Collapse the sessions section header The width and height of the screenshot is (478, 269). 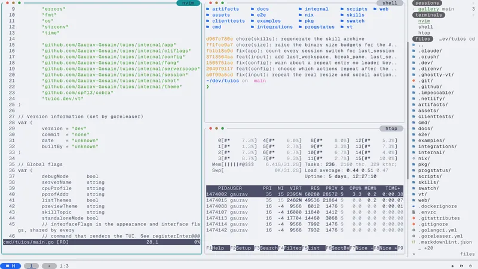427,3
